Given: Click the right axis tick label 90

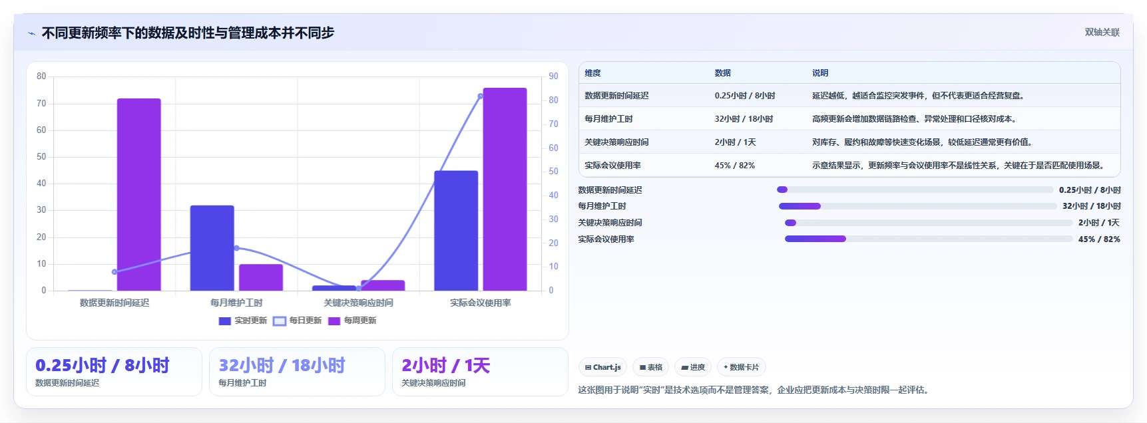Looking at the screenshot, I should pos(553,76).
